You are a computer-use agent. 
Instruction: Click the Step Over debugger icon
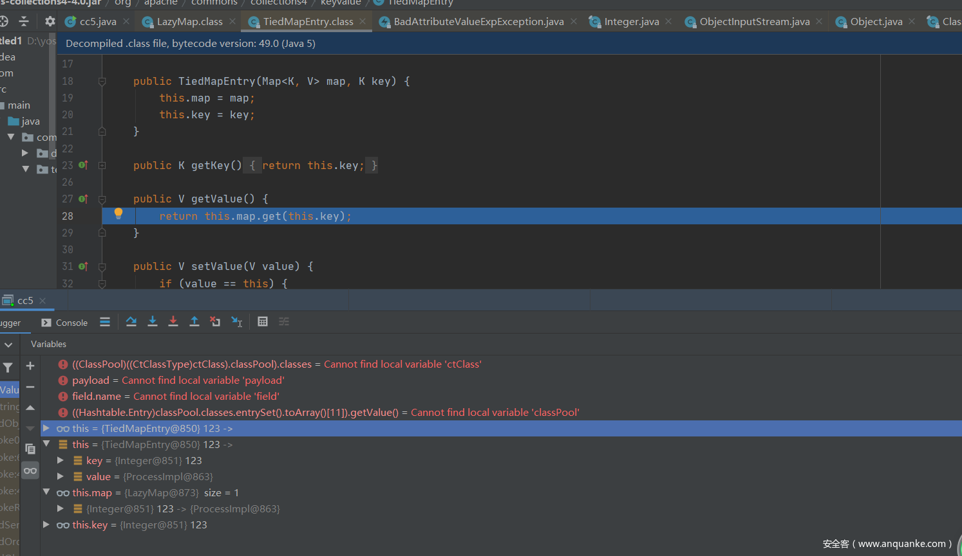pyautogui.click(x=131, y=322)
